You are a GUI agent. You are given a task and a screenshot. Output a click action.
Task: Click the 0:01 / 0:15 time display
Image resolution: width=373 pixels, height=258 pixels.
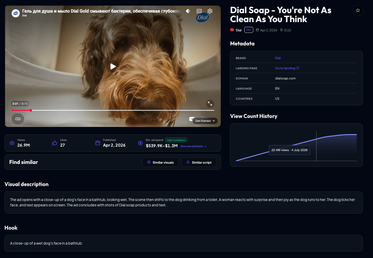[x=20, y=104]
